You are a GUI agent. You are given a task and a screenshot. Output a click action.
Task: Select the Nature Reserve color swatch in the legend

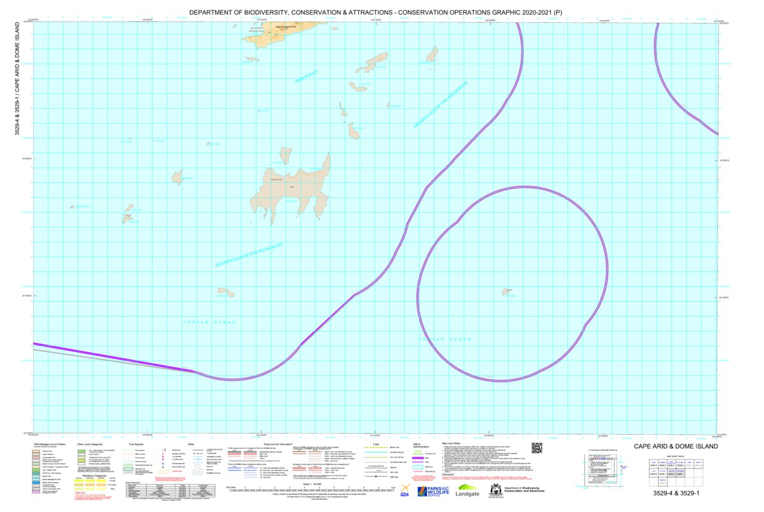coord(35,455)
